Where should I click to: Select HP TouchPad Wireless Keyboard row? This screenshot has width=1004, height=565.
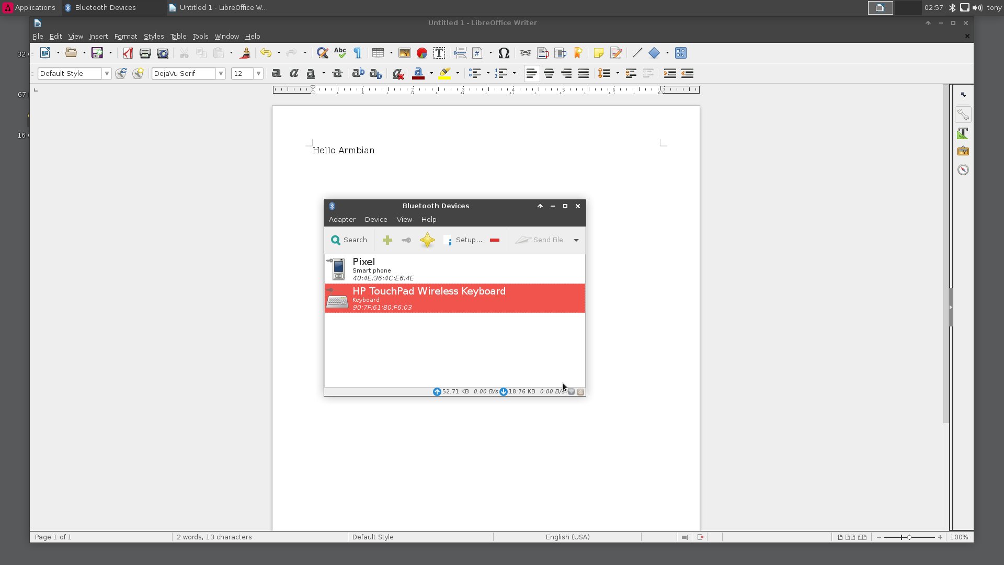click(x=454, y=298)
